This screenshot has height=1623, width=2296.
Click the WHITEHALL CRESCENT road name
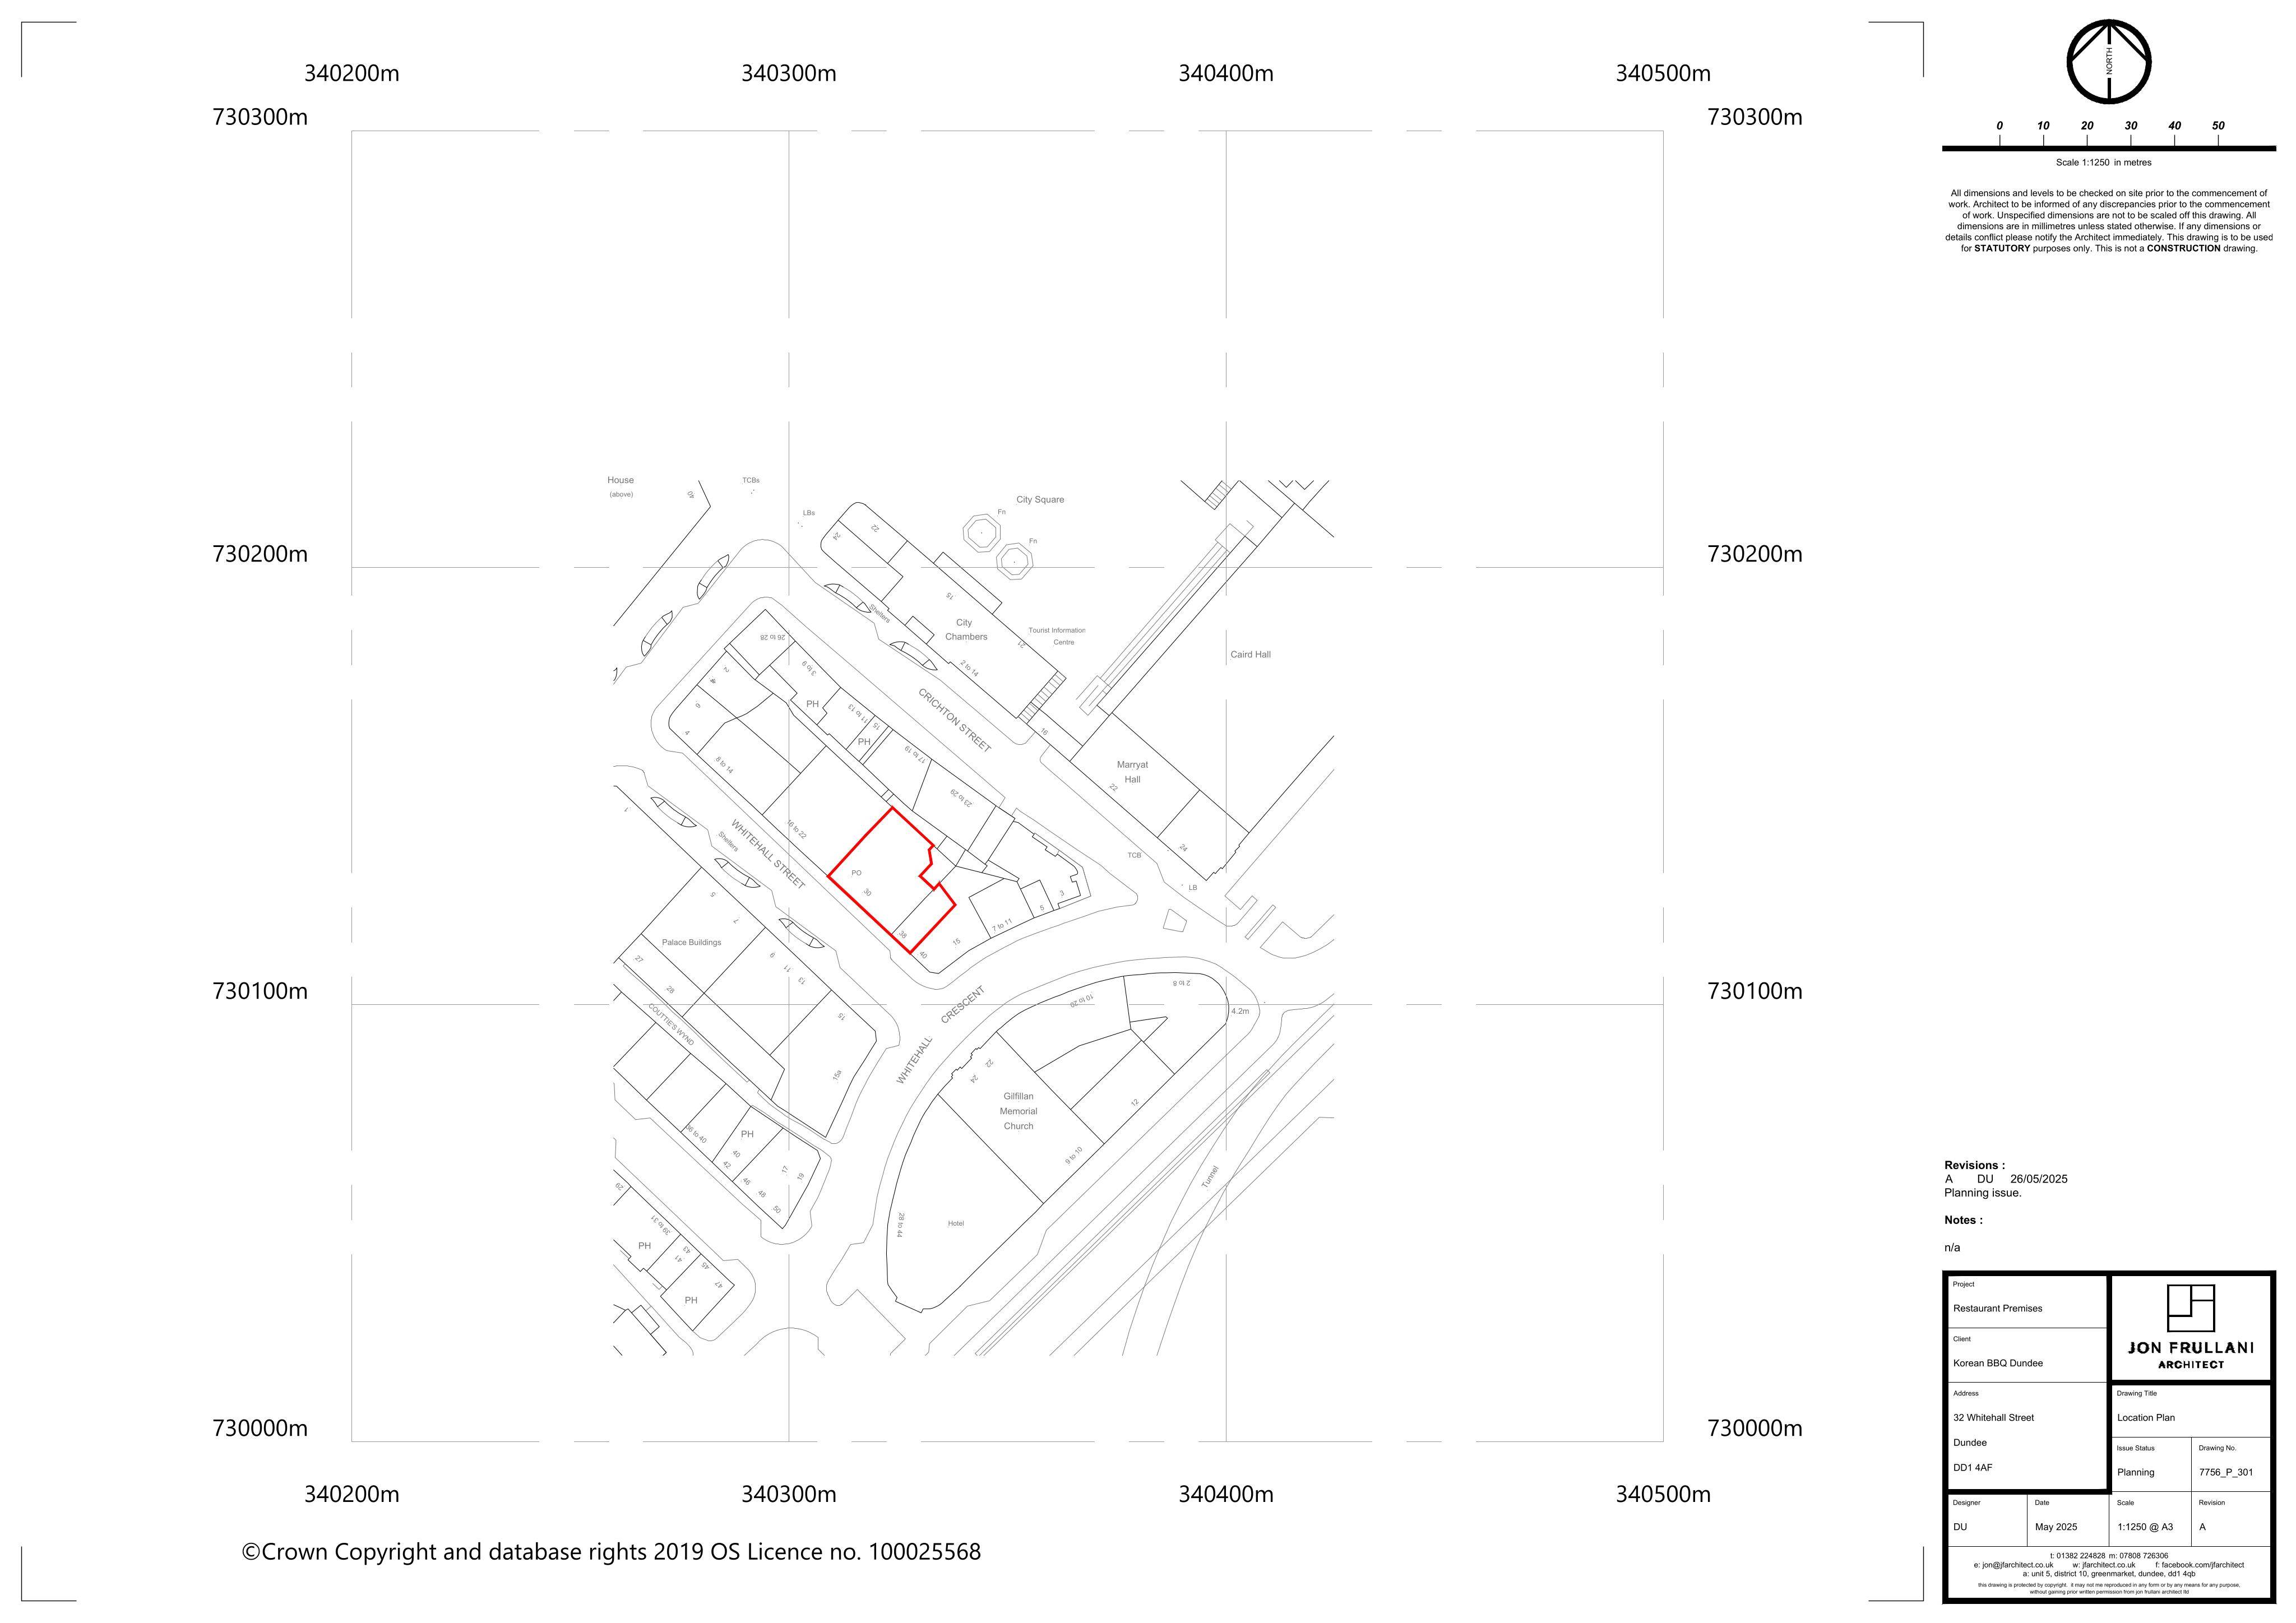point(940,1035)
